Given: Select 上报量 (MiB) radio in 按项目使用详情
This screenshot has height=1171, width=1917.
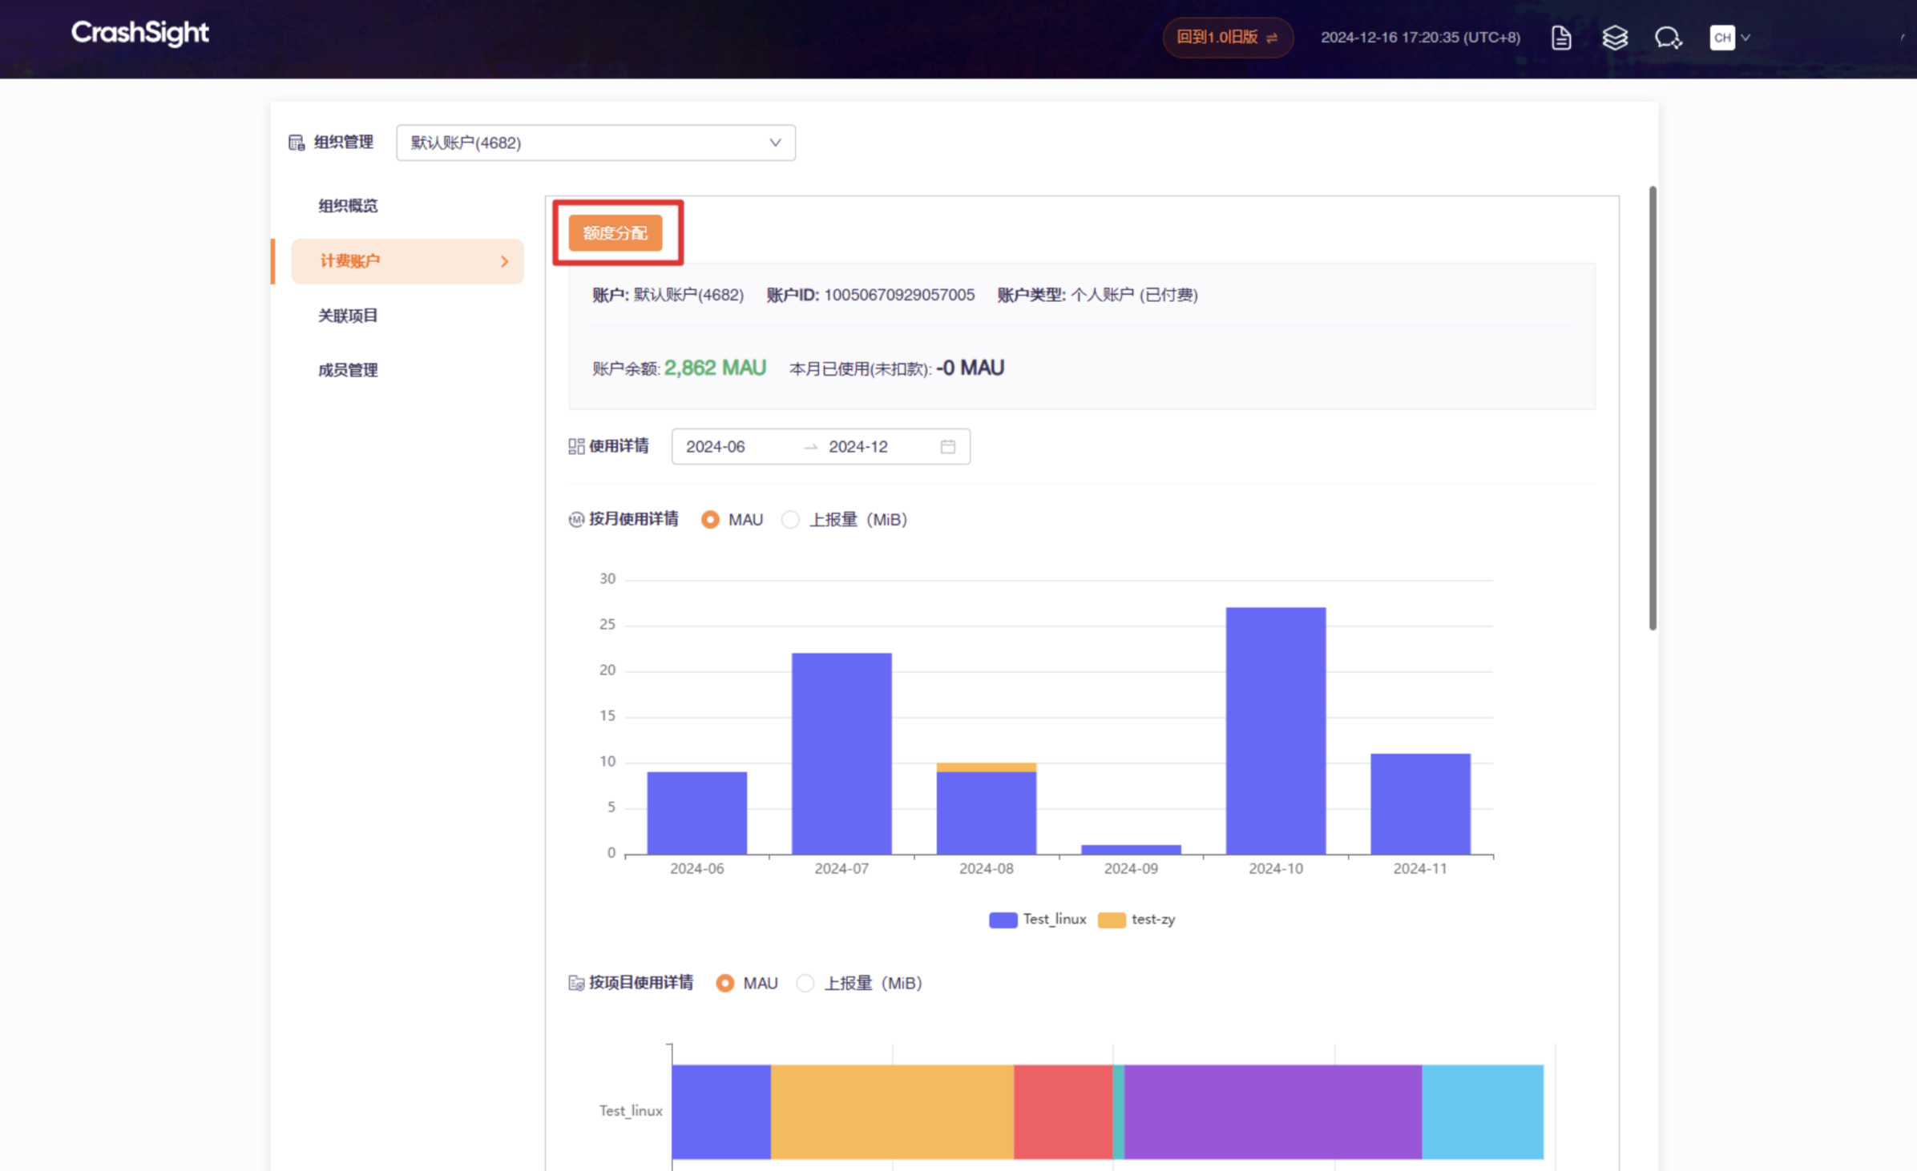Looking at the screenshot, I should coord(805,983).
